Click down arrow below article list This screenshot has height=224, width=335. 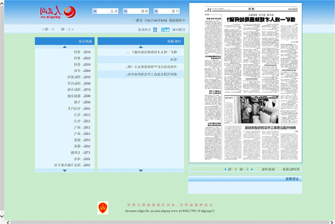tap(141, 170)
